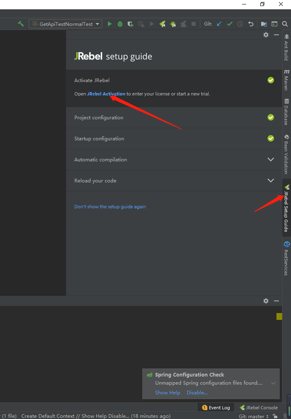Viewport: 291px width, 419px height.
Task: Expand the Startup configuration section
Action: 174,138
